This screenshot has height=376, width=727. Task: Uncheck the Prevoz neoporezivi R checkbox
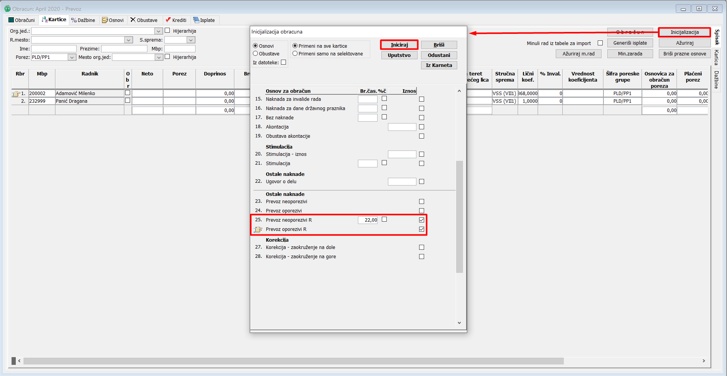tap(421, 220)
